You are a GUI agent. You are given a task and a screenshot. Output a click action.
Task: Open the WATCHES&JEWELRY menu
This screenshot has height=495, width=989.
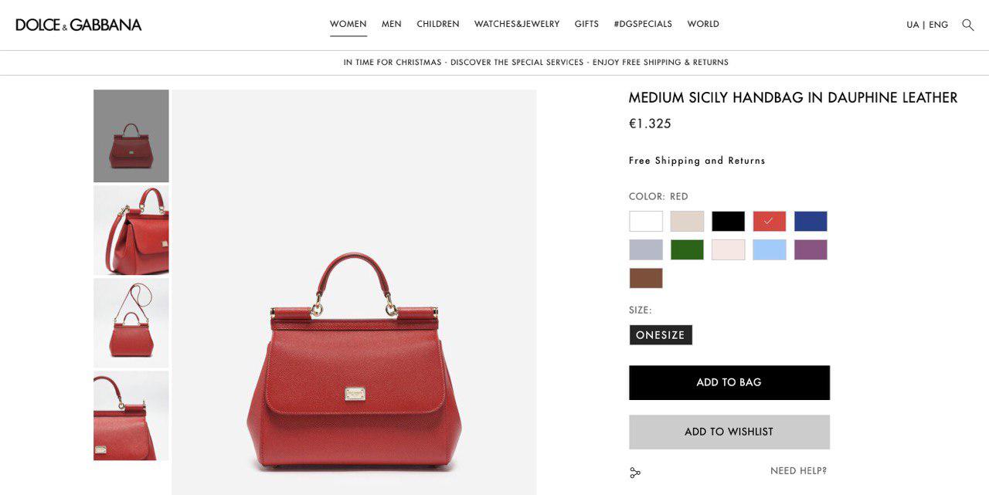[x=517, y=25]
